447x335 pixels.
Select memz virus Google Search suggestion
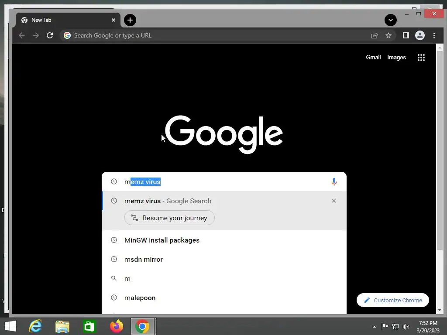(224, 201)
